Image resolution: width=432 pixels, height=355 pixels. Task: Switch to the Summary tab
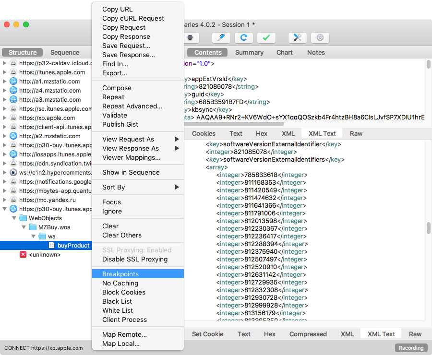click(249, 52)
